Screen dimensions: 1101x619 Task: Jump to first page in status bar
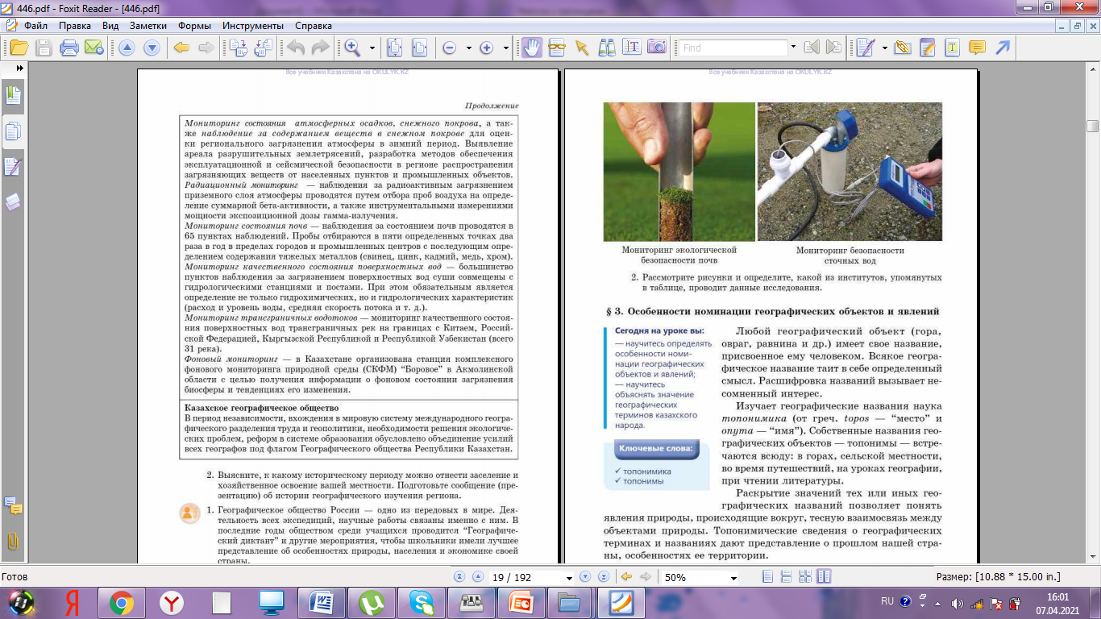(460, 577)
